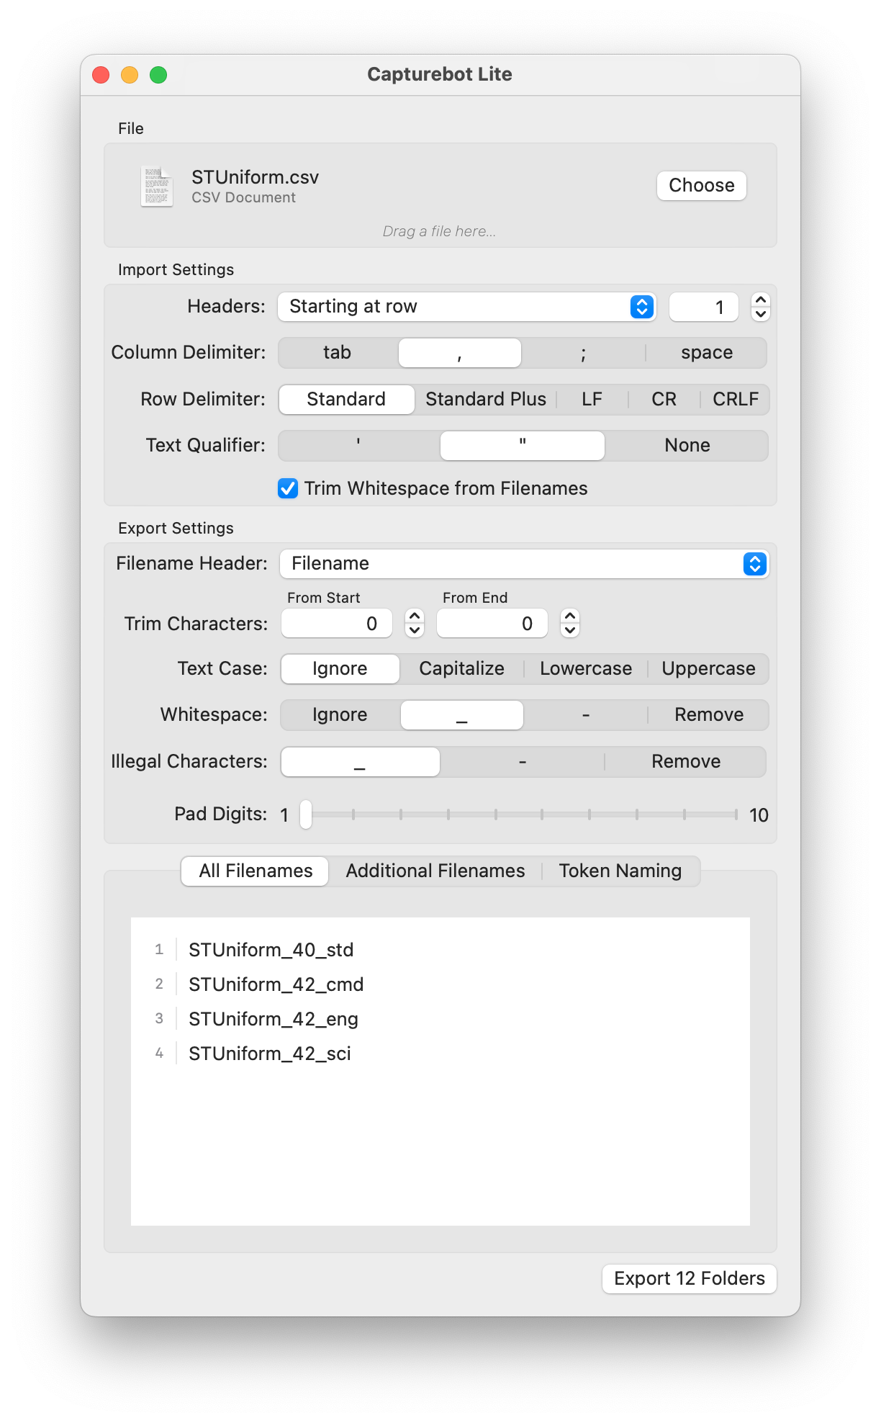
Task: Open the Headers dropdown menu
Action: pyautogui.click(x=466, y=307)
